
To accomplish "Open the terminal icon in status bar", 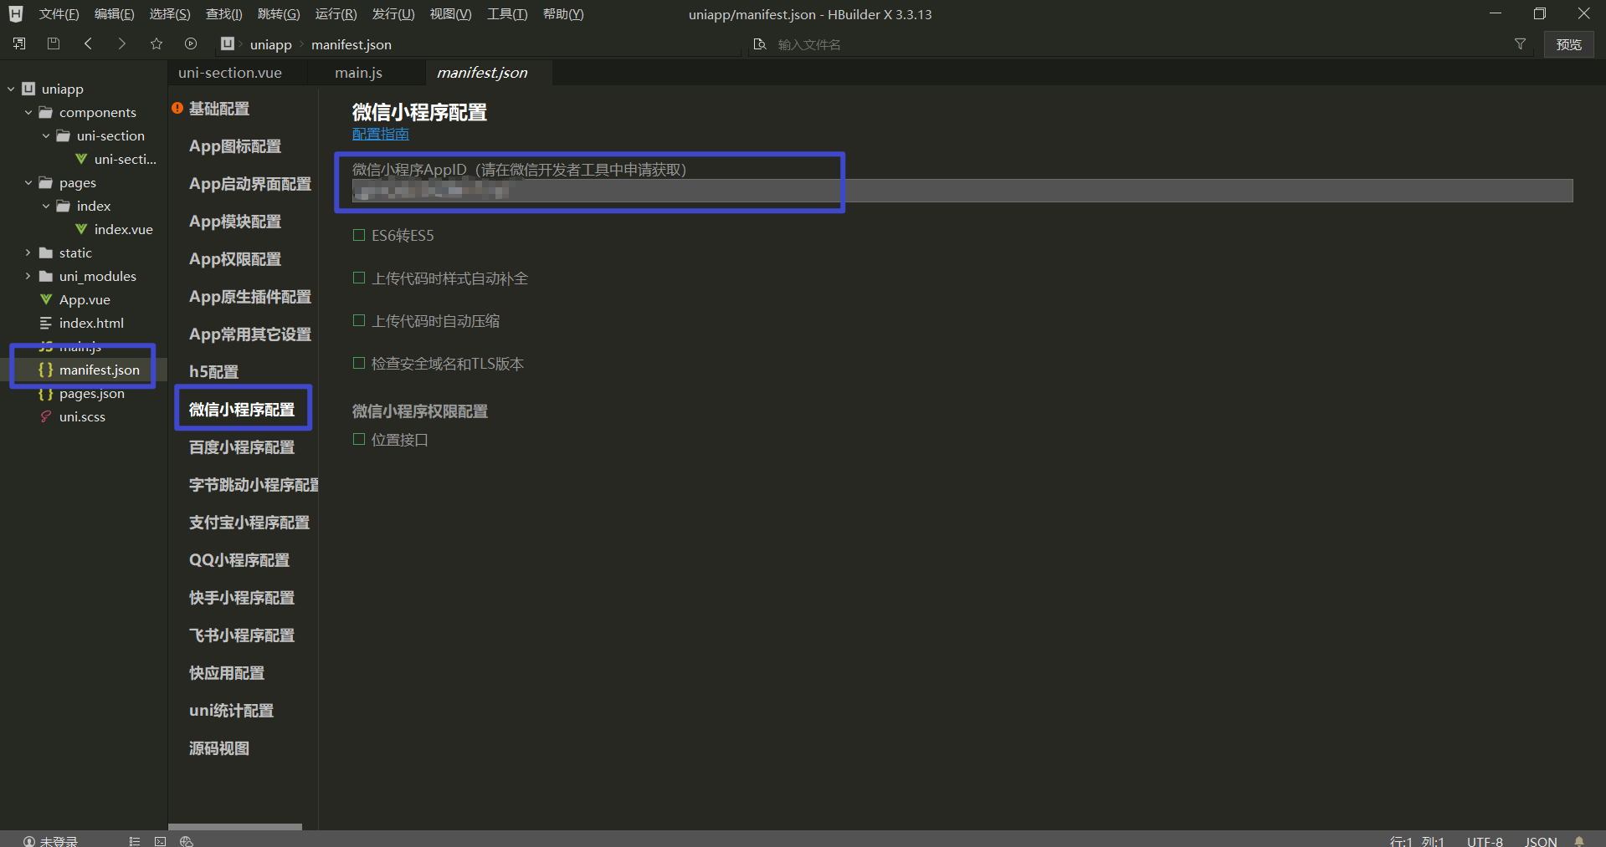I will click(160, 841).
